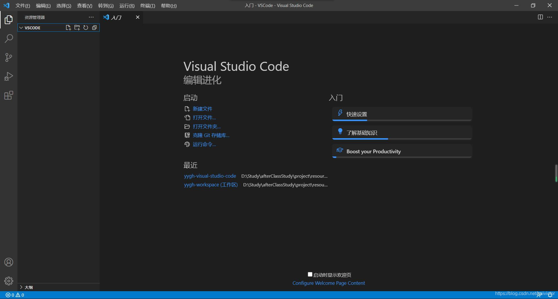The image size is (558, 299).
Task: Click the VS Code logo in title bar
Action: (6, 6)
